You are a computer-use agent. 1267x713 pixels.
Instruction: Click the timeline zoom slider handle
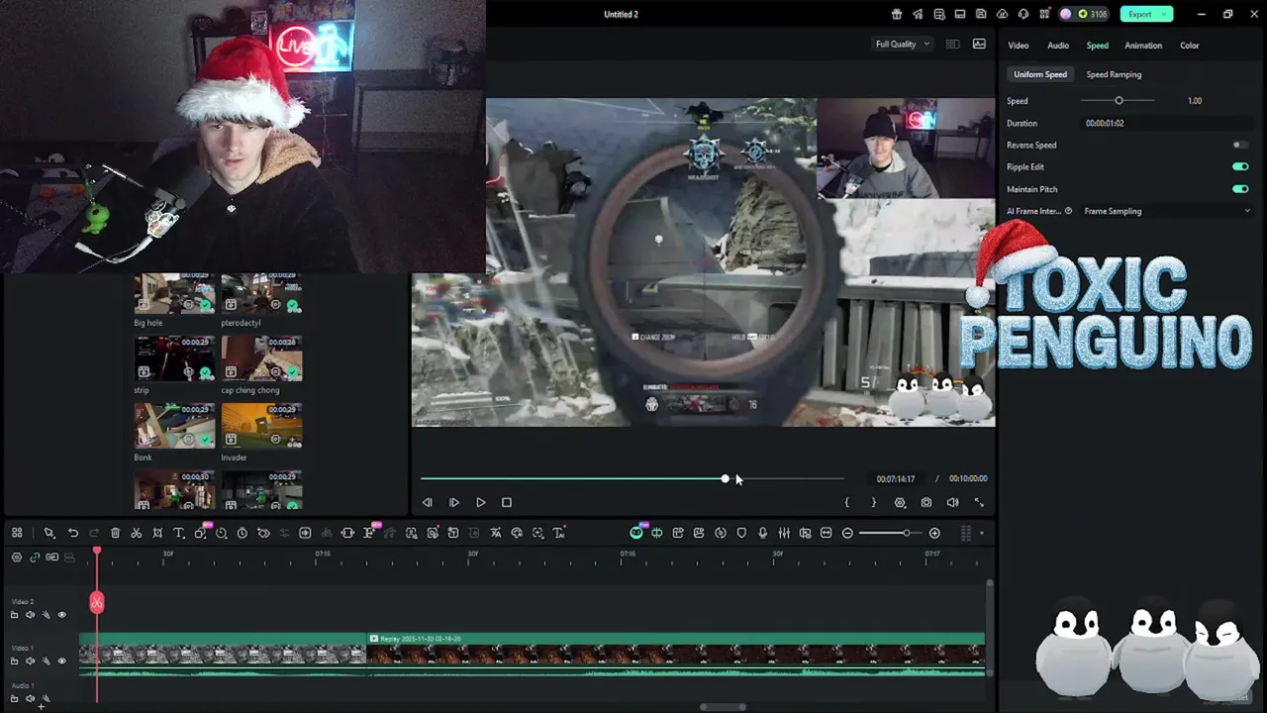click(x=906, y=533)
